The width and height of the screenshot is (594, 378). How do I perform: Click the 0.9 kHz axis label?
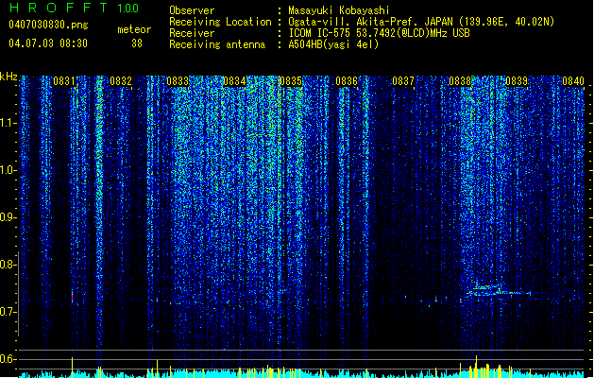click(8, 217)
